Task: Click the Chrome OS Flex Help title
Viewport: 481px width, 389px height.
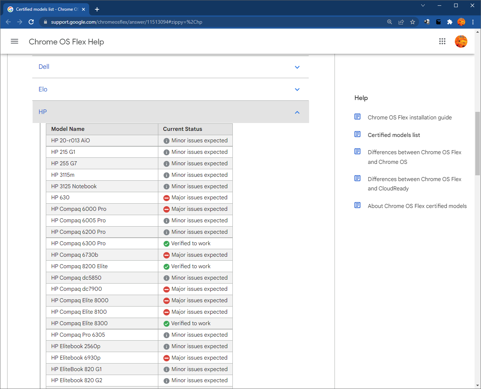Action: pyautogui.click(x=66, y=42)
